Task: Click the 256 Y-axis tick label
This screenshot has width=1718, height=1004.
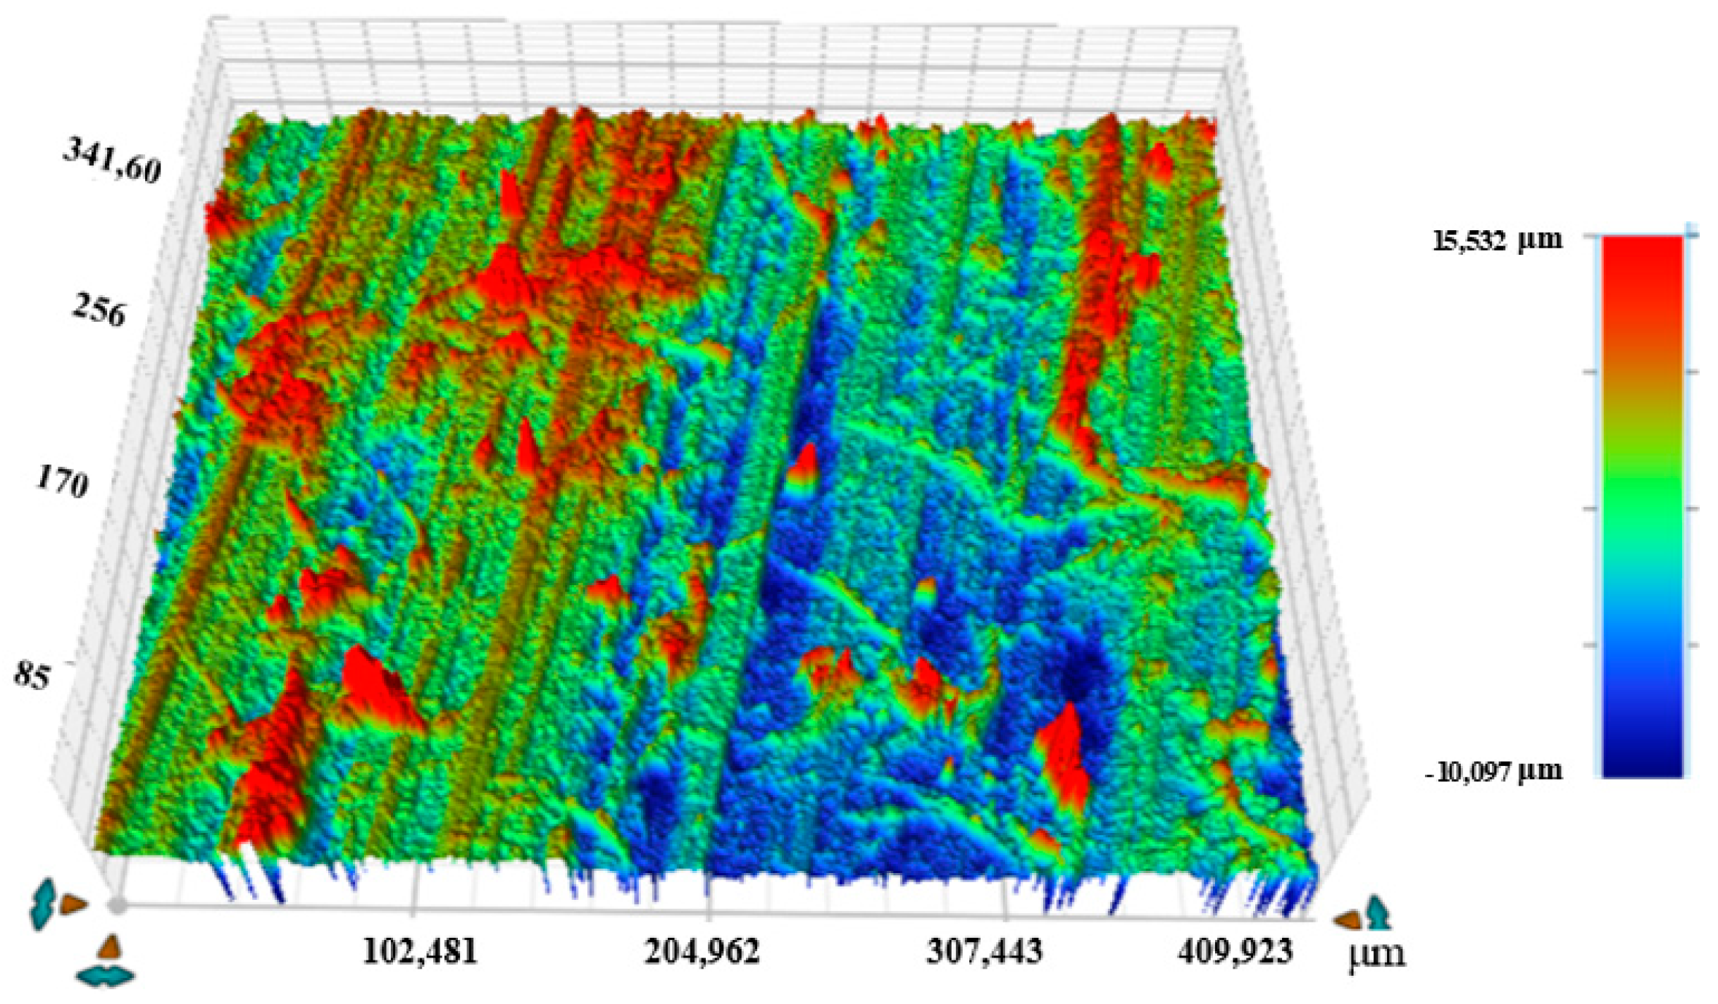Action: click(99, 310)
